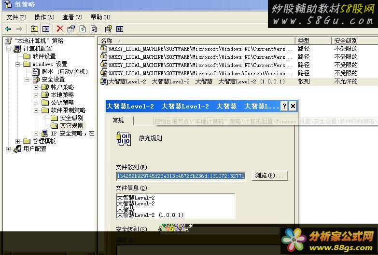Click the Refresh toolbar icon
378x255 pixels.
click(83, 29)
